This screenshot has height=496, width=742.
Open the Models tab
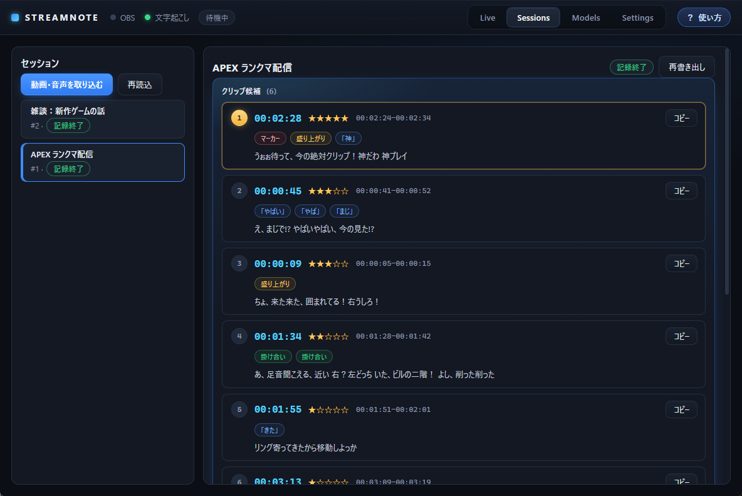click(x=586, y=18)
